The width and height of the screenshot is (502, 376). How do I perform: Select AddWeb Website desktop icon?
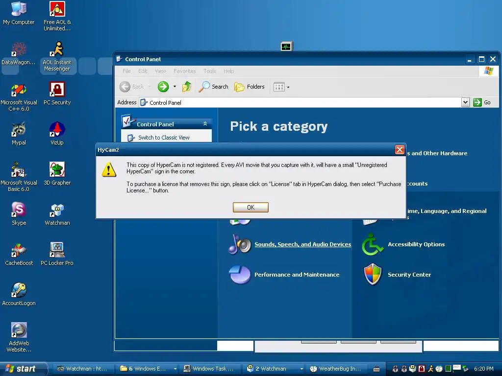(x=19, y=337)
